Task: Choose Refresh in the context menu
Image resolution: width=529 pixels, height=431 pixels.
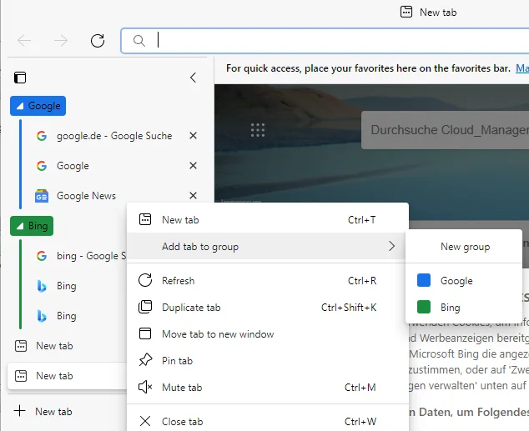Action: click(268, 281)
